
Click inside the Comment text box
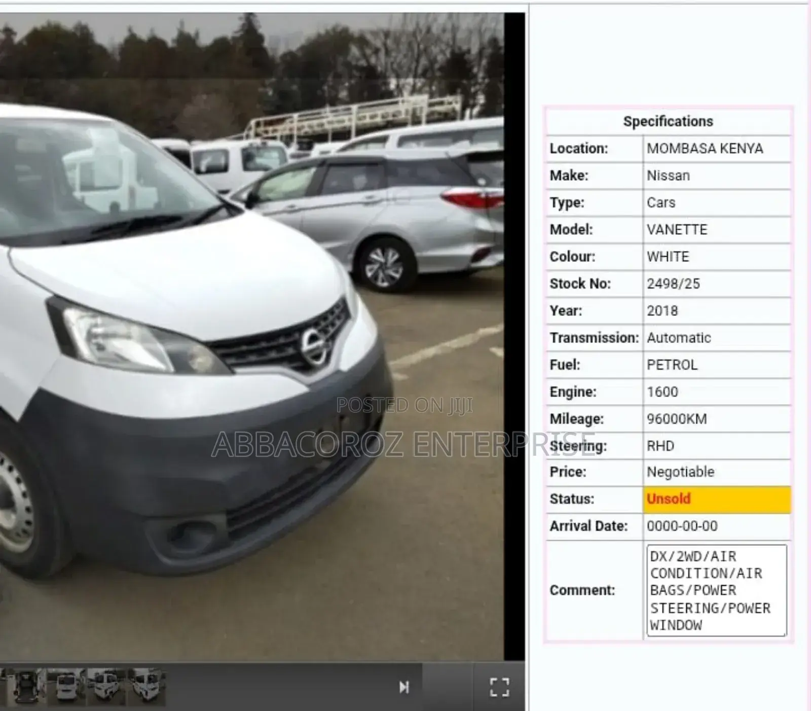click(717, 590)
